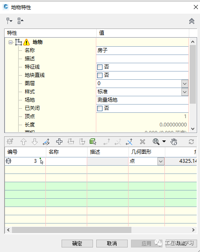Click the insert vertices above icon
200x252 pixels.
tap(71, 142)
